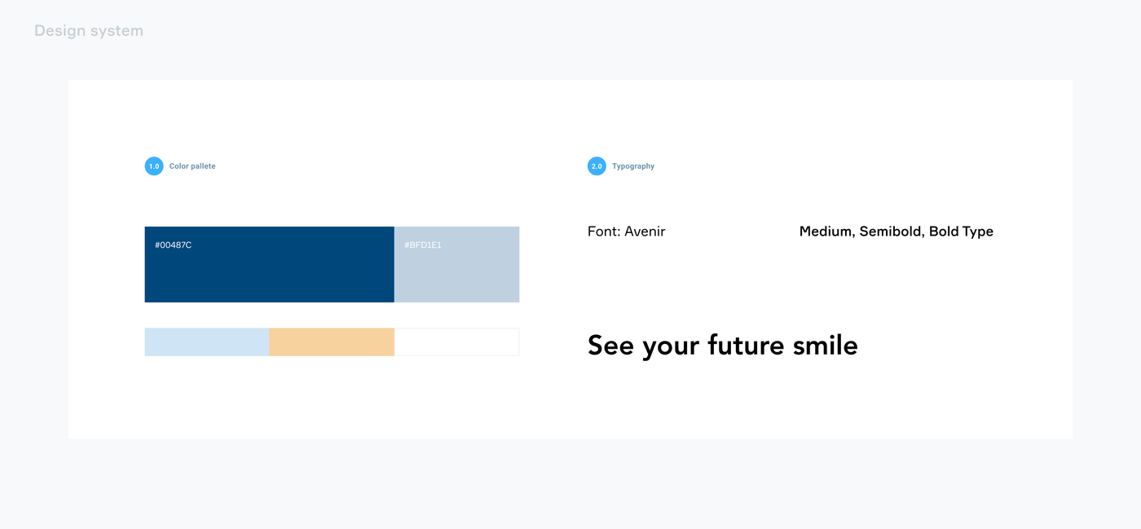Click the Design system page title
This screenshot has height=529, width=1141.
pyautogui.click(x=89, y=31)
